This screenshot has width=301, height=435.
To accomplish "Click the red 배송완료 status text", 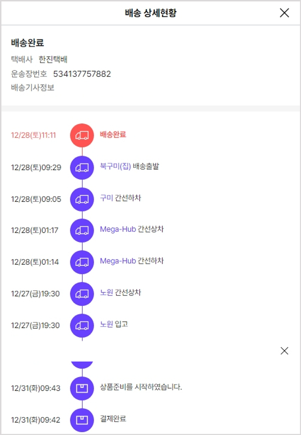I will tap(113, 135).
